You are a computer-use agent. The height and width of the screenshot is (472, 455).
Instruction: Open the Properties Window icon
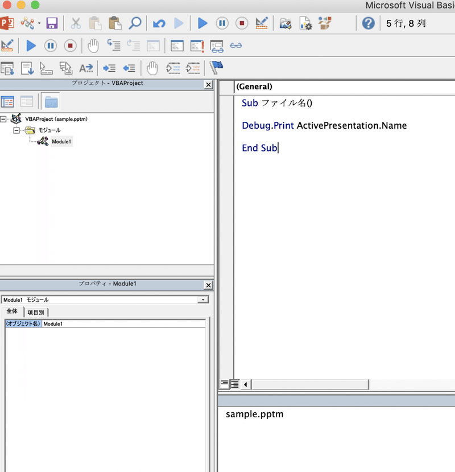tap(305, 23)
